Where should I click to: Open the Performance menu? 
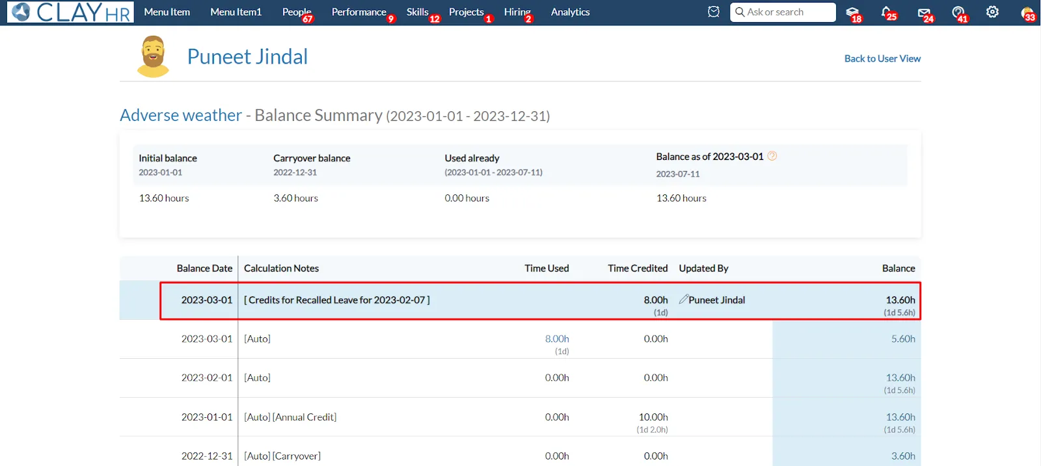pyautogui.click(x=359, y=12)
